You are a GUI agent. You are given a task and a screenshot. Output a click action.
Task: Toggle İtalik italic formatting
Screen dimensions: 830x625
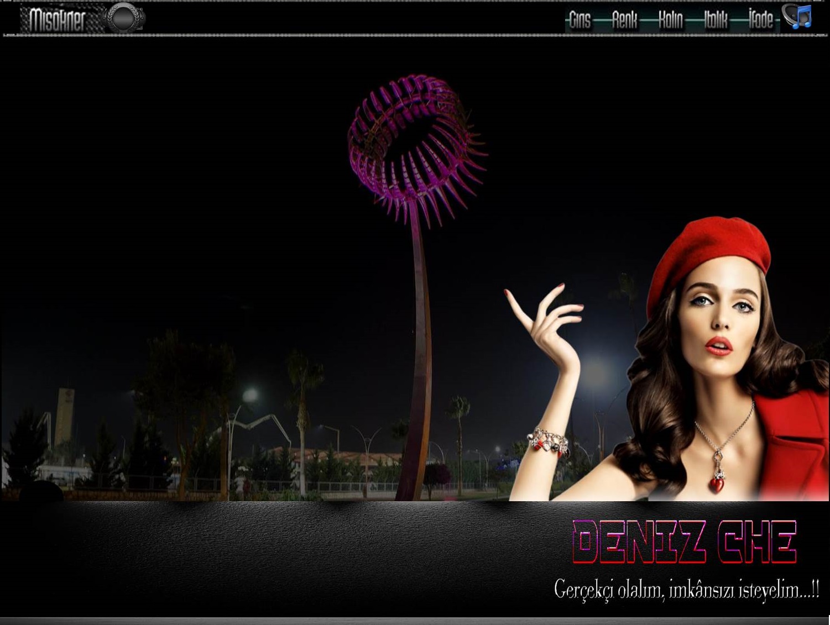(716, 20)
